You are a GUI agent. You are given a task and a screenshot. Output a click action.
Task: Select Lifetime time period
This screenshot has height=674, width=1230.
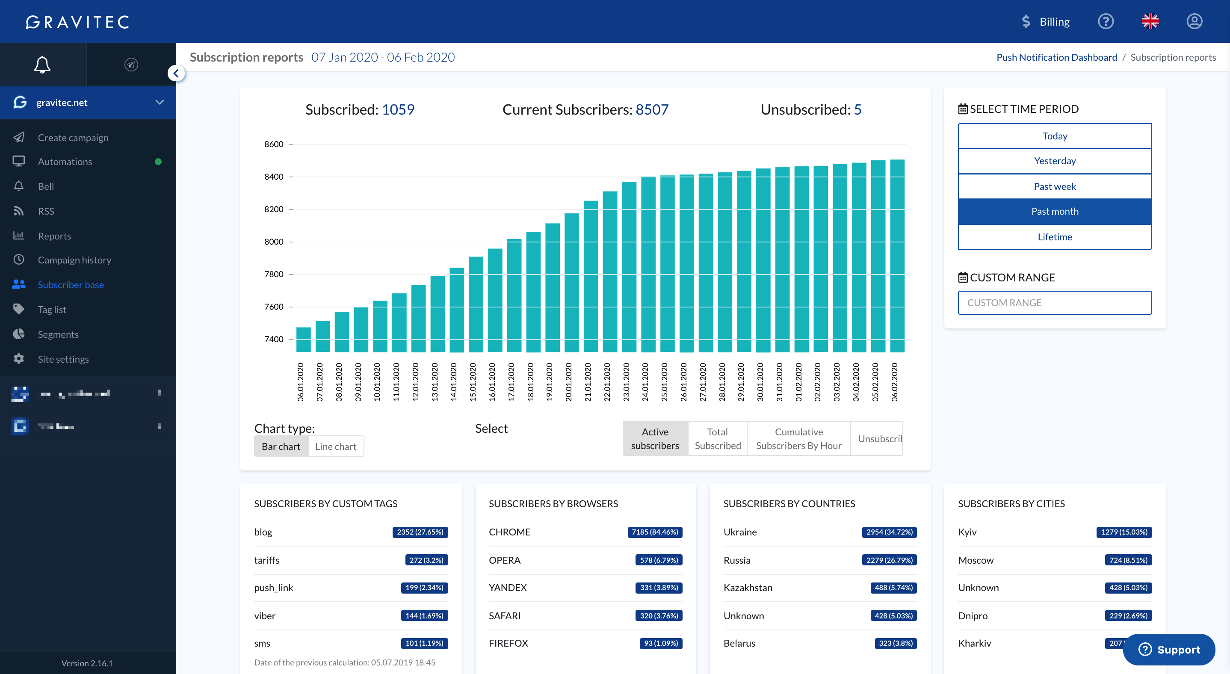(1055, 237)
